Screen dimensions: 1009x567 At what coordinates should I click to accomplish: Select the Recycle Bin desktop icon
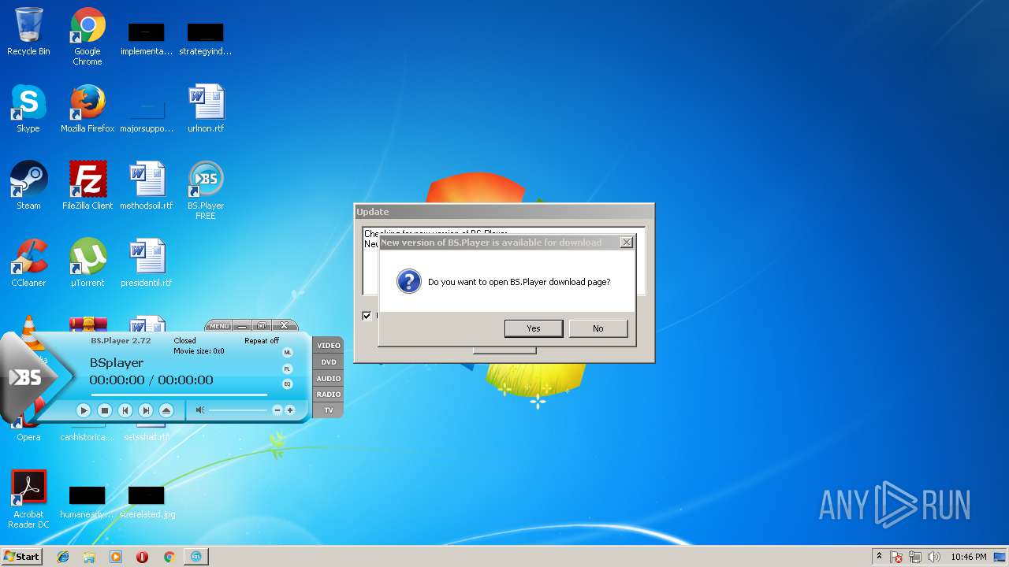click(x=28, y=31)
